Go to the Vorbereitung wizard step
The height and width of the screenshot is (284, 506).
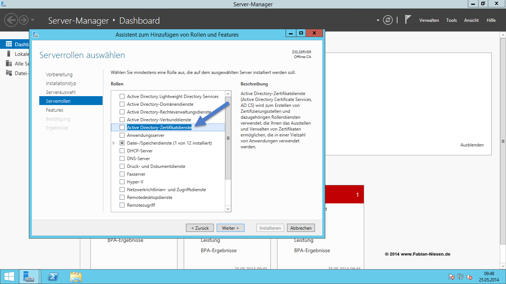[59, 74]
